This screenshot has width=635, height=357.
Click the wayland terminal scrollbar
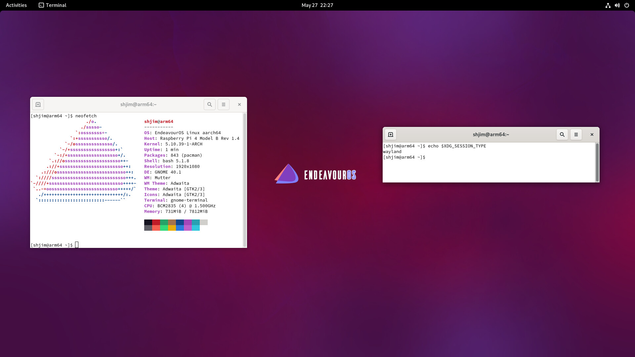tap(597, 162)
